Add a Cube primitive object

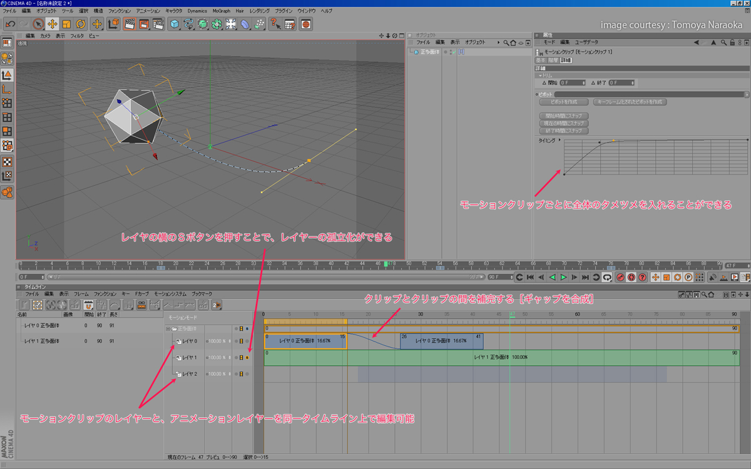point(175,24)
